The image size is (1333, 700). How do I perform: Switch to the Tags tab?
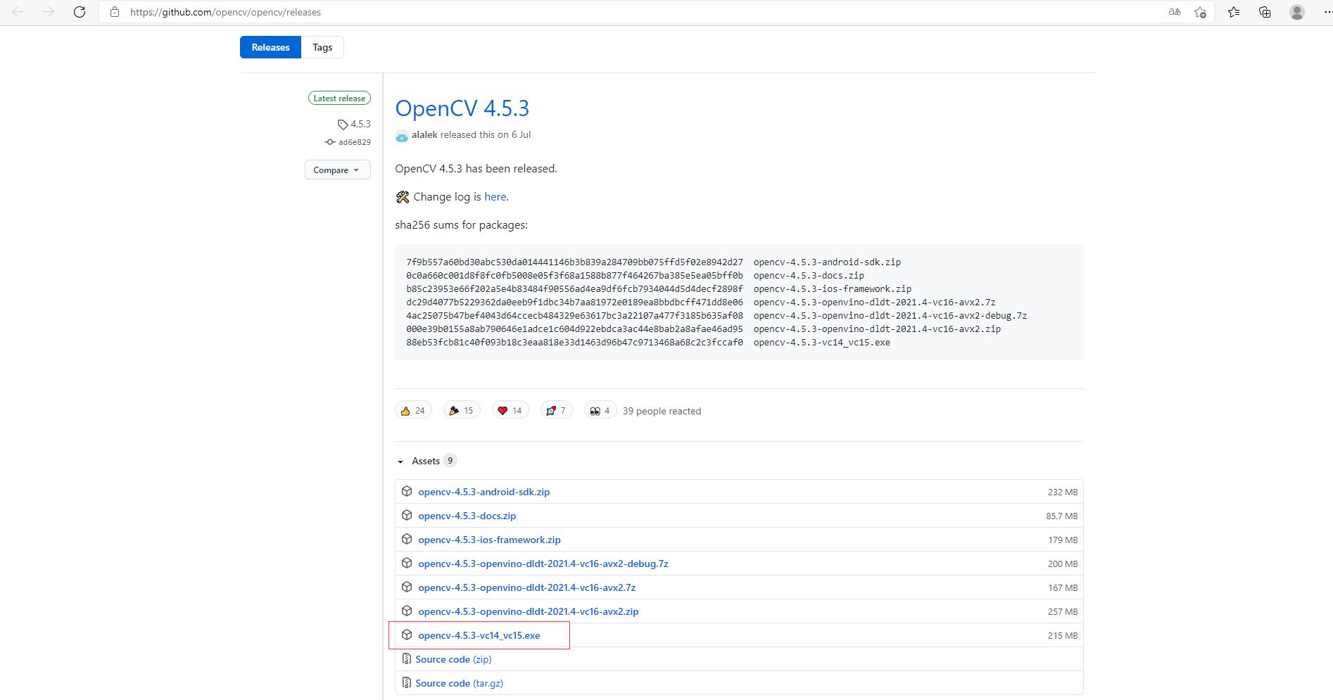[x=322, y=47]
